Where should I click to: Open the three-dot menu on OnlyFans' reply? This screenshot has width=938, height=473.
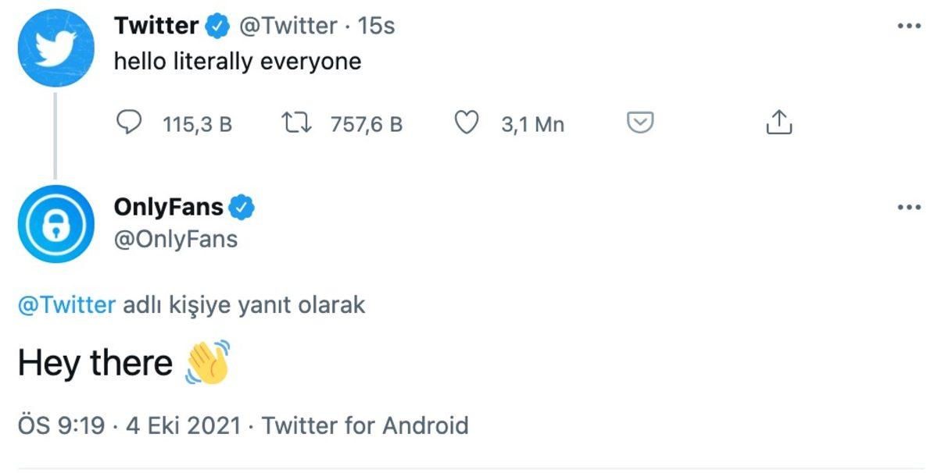[x=909, y=206]
